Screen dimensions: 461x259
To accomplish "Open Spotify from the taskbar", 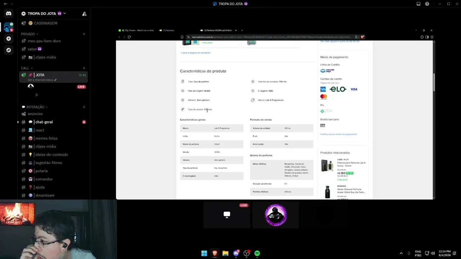I will pos(257,253).
